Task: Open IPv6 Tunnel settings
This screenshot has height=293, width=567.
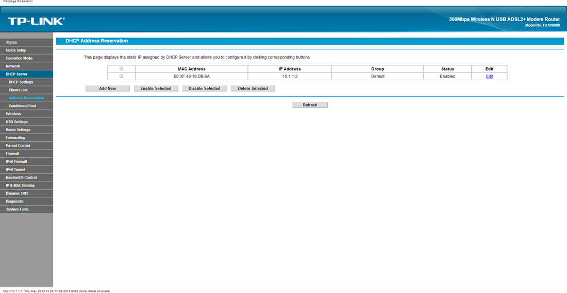Action: 26,169
